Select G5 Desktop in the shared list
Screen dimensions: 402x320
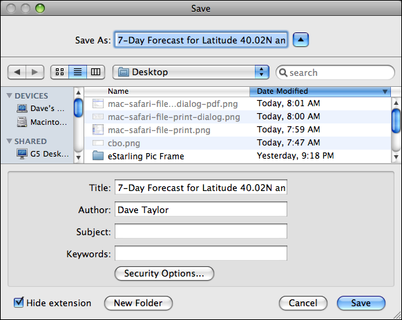tap(43, 154)
